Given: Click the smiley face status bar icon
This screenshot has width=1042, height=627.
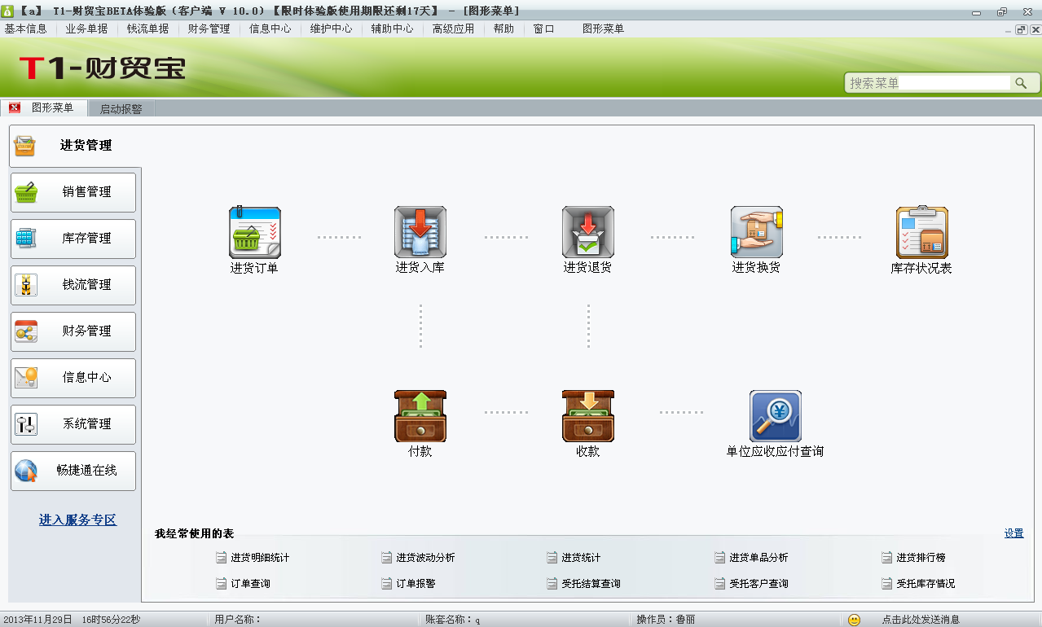Looking at the screenshot, I should tap(854, 620).
